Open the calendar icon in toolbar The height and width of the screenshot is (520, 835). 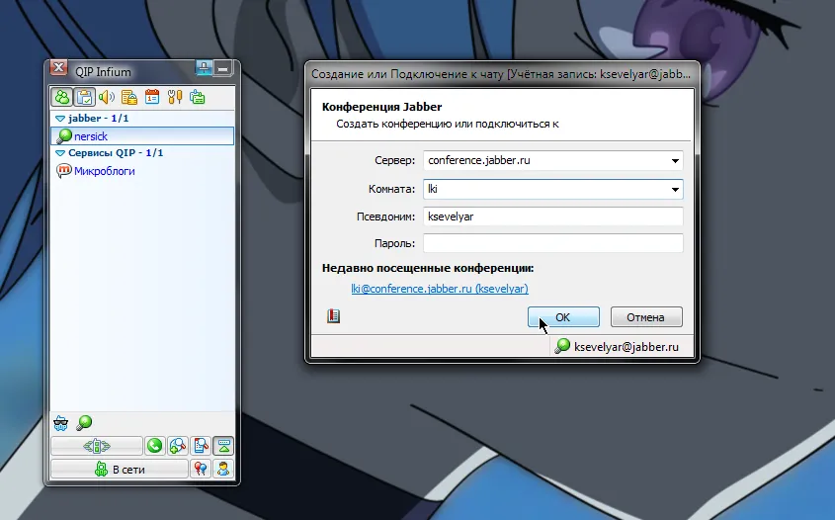pyautogui.click(x=152, y=97)
